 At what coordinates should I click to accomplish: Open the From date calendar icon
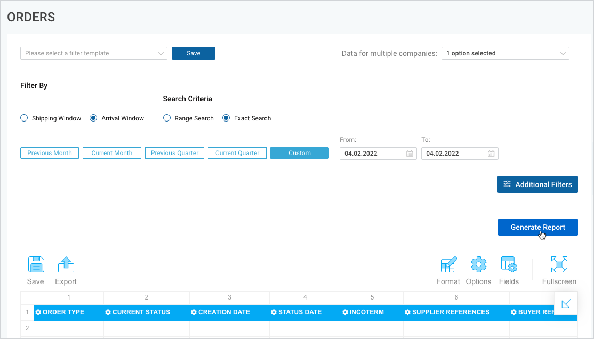410,154
